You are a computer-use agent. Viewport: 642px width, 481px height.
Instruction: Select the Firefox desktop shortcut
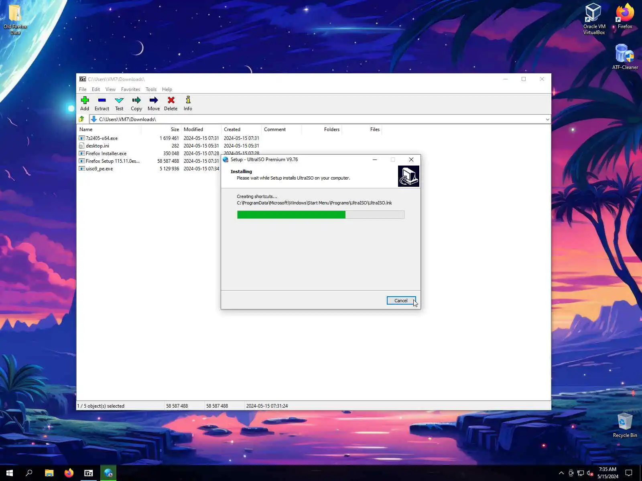pyautogui.click(x=625, y=16)
